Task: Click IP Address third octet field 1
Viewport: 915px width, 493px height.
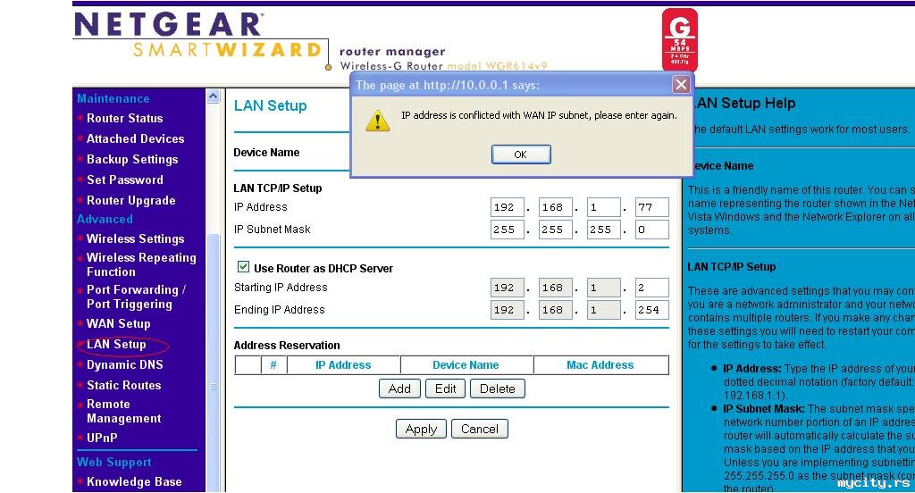Action: [603, 207]
